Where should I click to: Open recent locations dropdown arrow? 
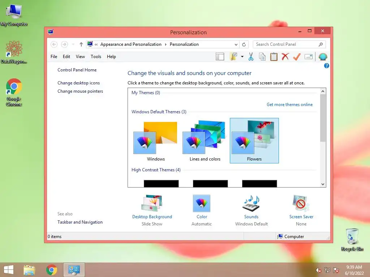(73, 44)
